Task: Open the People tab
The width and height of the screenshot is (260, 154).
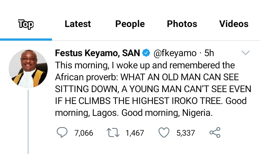Action: [130, 24]
